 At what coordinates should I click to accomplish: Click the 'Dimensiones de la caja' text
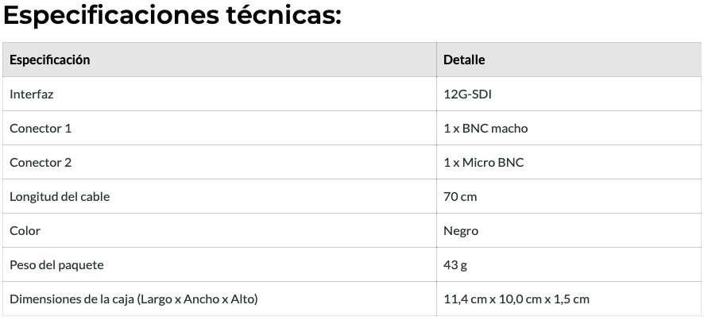click(72, 299)
